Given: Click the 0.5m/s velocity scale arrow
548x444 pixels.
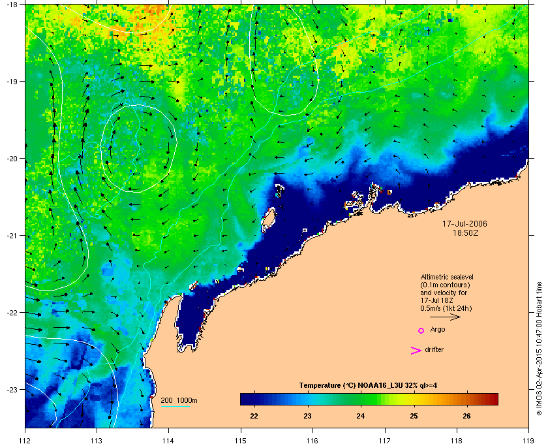Looking at the screenshot, I should point(445,317).
